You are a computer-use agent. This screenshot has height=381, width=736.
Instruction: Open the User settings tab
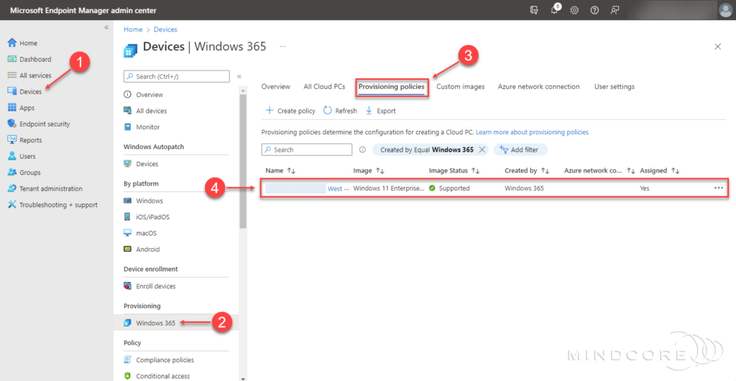click(615, 86)
